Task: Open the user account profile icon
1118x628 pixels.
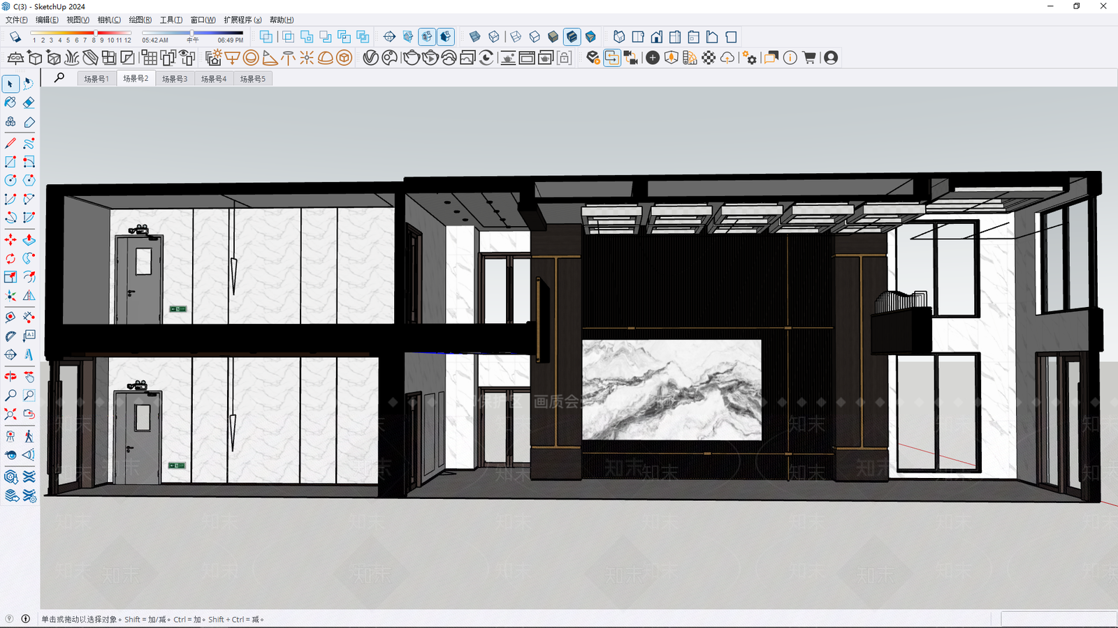Action: (x=831, y=58)
